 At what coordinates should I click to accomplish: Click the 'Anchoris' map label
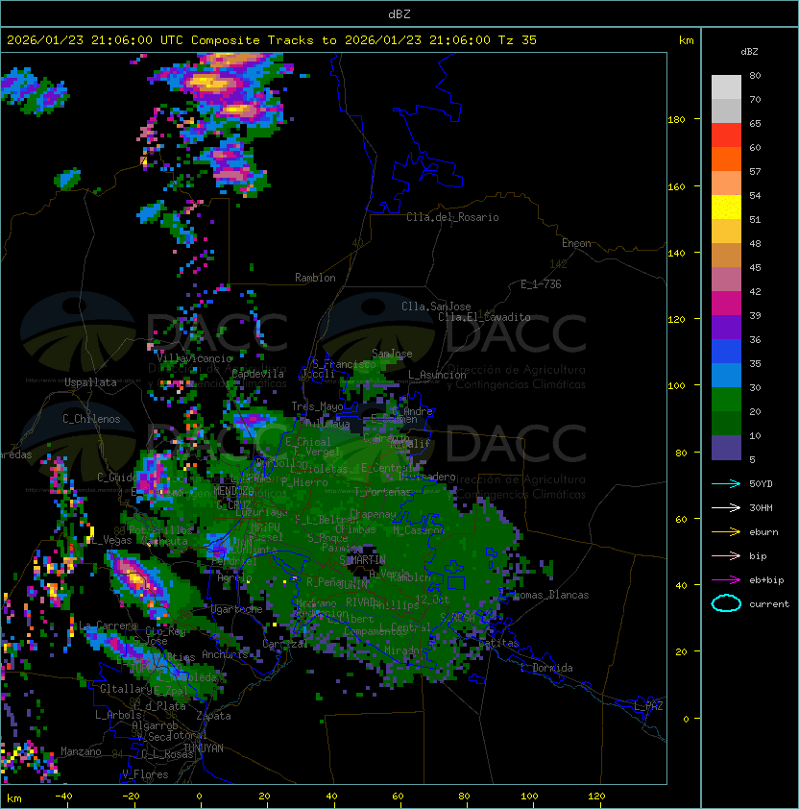click(x=225, y=654)
